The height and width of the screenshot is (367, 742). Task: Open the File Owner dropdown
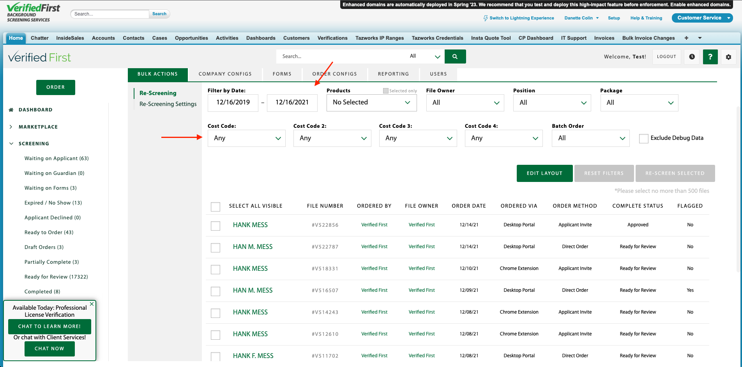click(x=465, y=103)
